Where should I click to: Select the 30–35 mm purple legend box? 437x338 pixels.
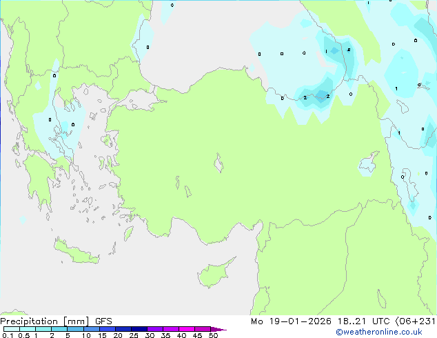(154, 329)
